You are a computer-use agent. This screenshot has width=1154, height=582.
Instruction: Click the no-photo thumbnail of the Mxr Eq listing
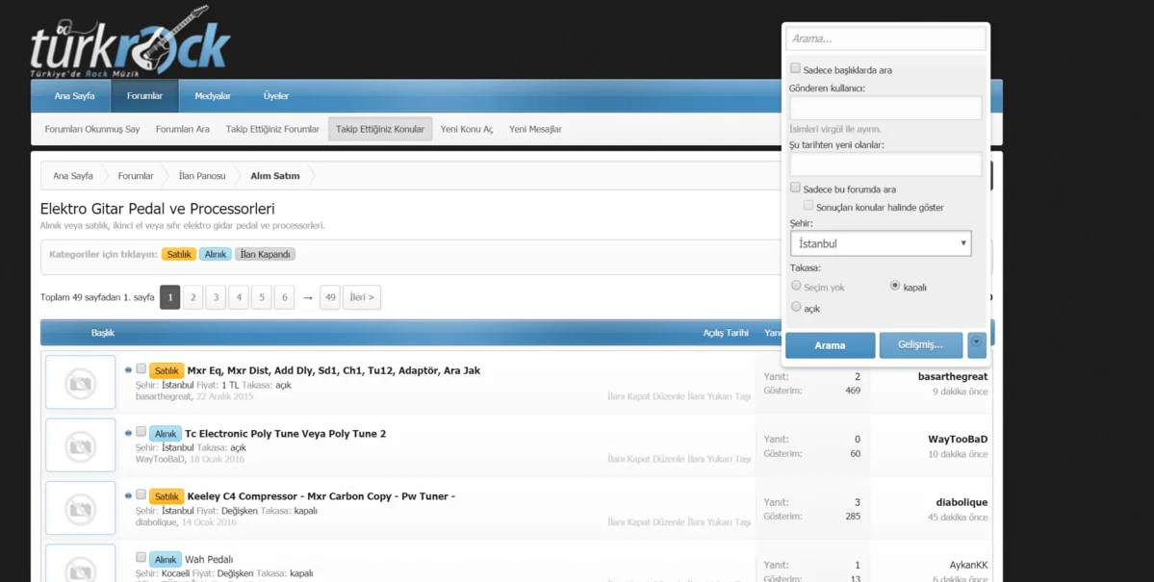tap(80, 383)
